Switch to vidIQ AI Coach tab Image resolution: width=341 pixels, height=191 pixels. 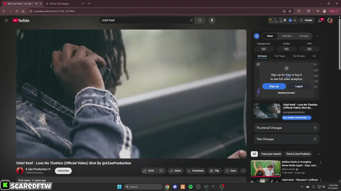(304, 36)
